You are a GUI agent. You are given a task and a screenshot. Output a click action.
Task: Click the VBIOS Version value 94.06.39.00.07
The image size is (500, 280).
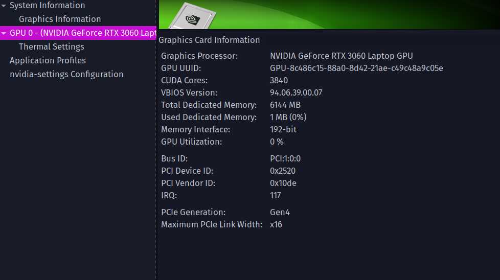click(296, 92)
